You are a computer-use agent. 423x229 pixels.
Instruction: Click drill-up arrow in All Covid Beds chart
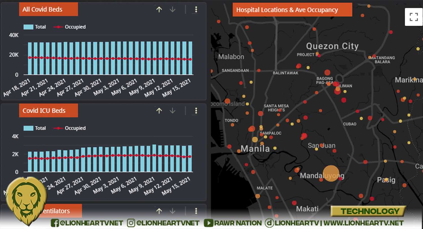pyautogui.click(x=159, y=10)
